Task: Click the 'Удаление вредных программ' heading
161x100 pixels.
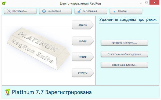Action: tap(128, 19)
